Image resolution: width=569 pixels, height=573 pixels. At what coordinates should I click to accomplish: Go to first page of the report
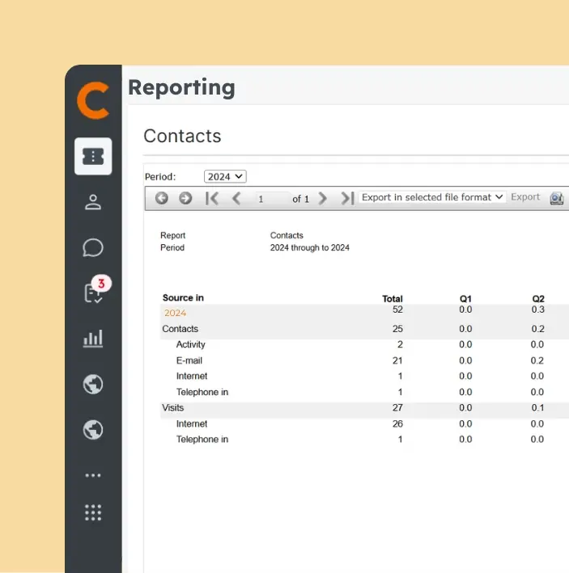point(212,198)
